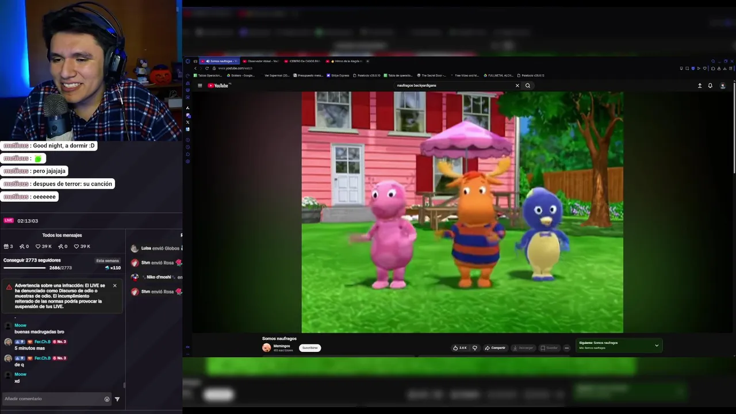Click the video title 'Somos naufragos'
Screen dimensions: 736x414
279,339
